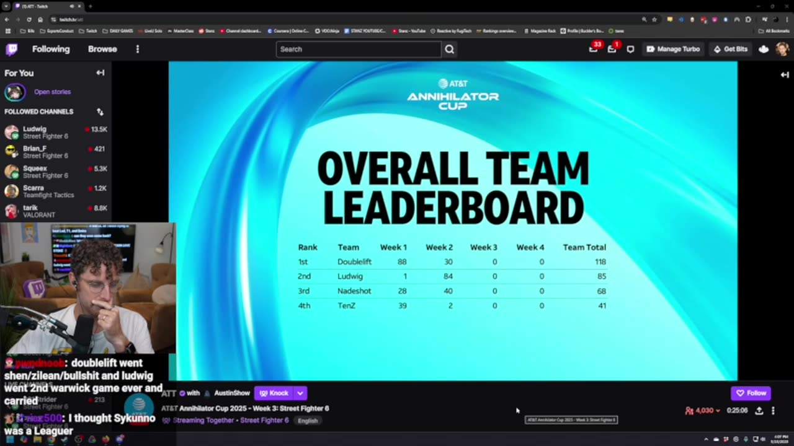Open Scarra's channel in followed list

click(56, 191)
